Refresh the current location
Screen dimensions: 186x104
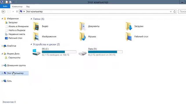(x=175, y=12)
